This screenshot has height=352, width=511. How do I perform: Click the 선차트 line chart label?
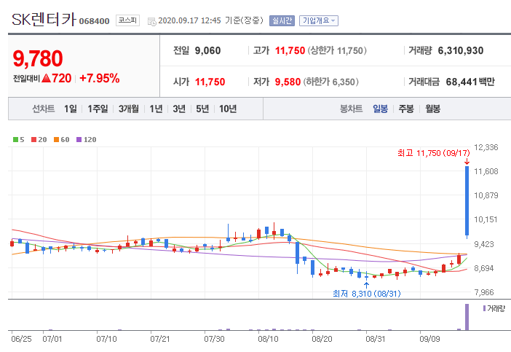coord(44,109)
